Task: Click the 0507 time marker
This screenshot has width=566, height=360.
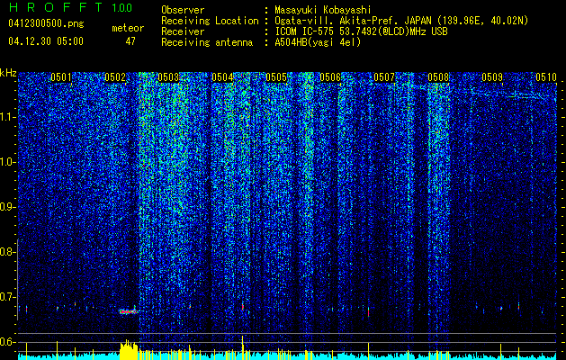Action: pyautogui.click(x=384, y=77)
